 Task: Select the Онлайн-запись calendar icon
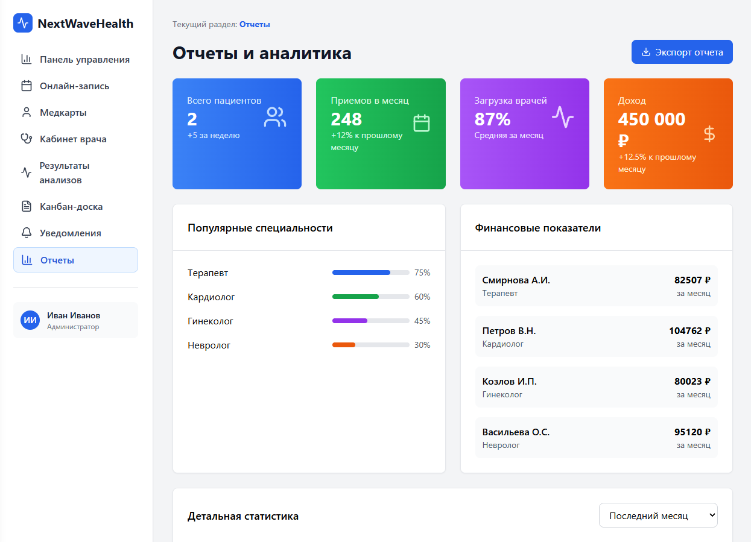point(25,86)
